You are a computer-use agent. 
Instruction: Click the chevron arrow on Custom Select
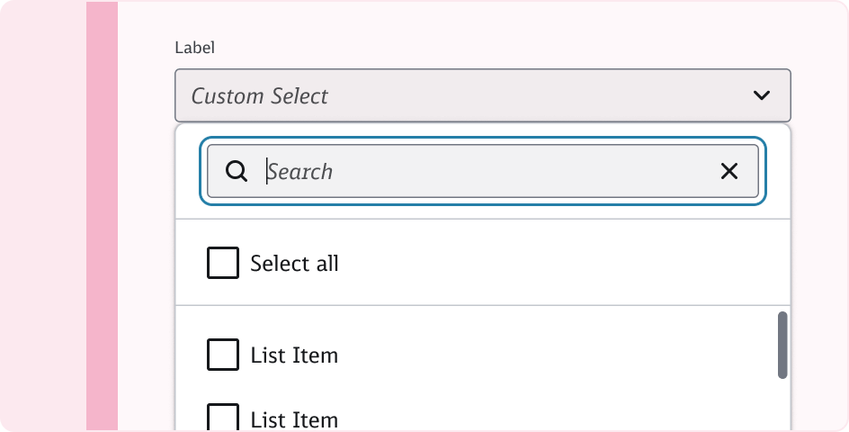762,95
